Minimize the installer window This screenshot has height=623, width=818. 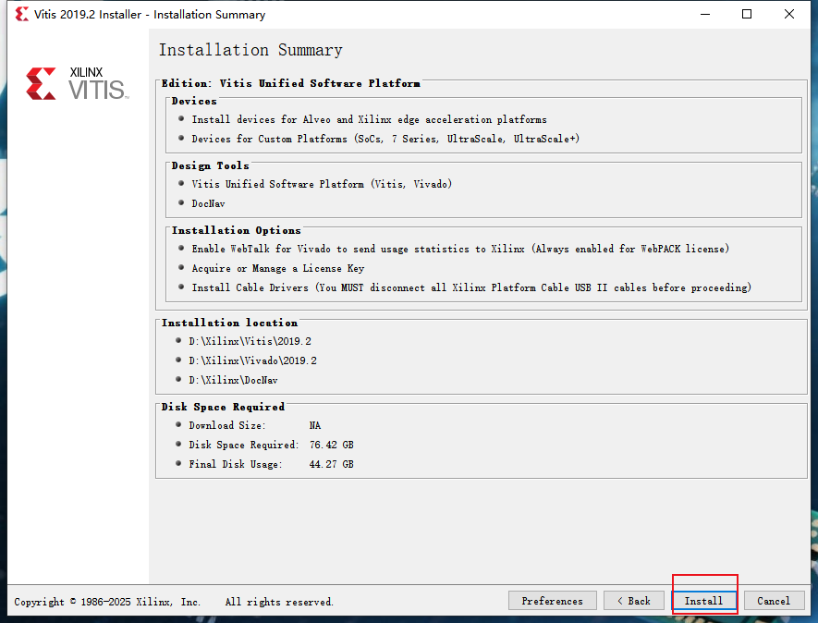coord(705,14)
